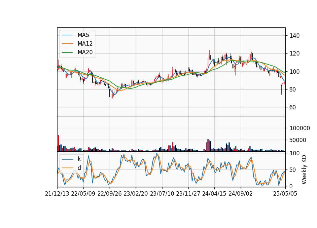Click the 24/09/02 date label

pos(241,194)
